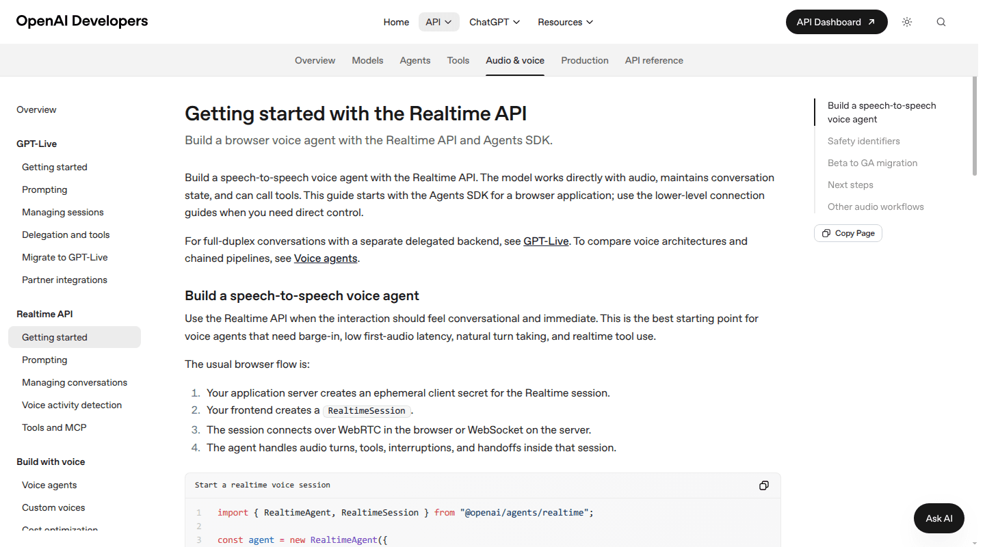Screen dimensions: 985x547
Task: Jump to Beta to GA migration section
Action: (873, 163)
